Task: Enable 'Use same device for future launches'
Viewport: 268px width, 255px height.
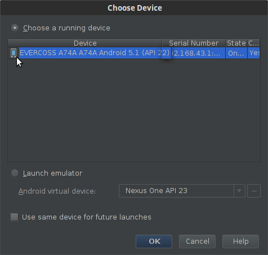Action: 15,217
